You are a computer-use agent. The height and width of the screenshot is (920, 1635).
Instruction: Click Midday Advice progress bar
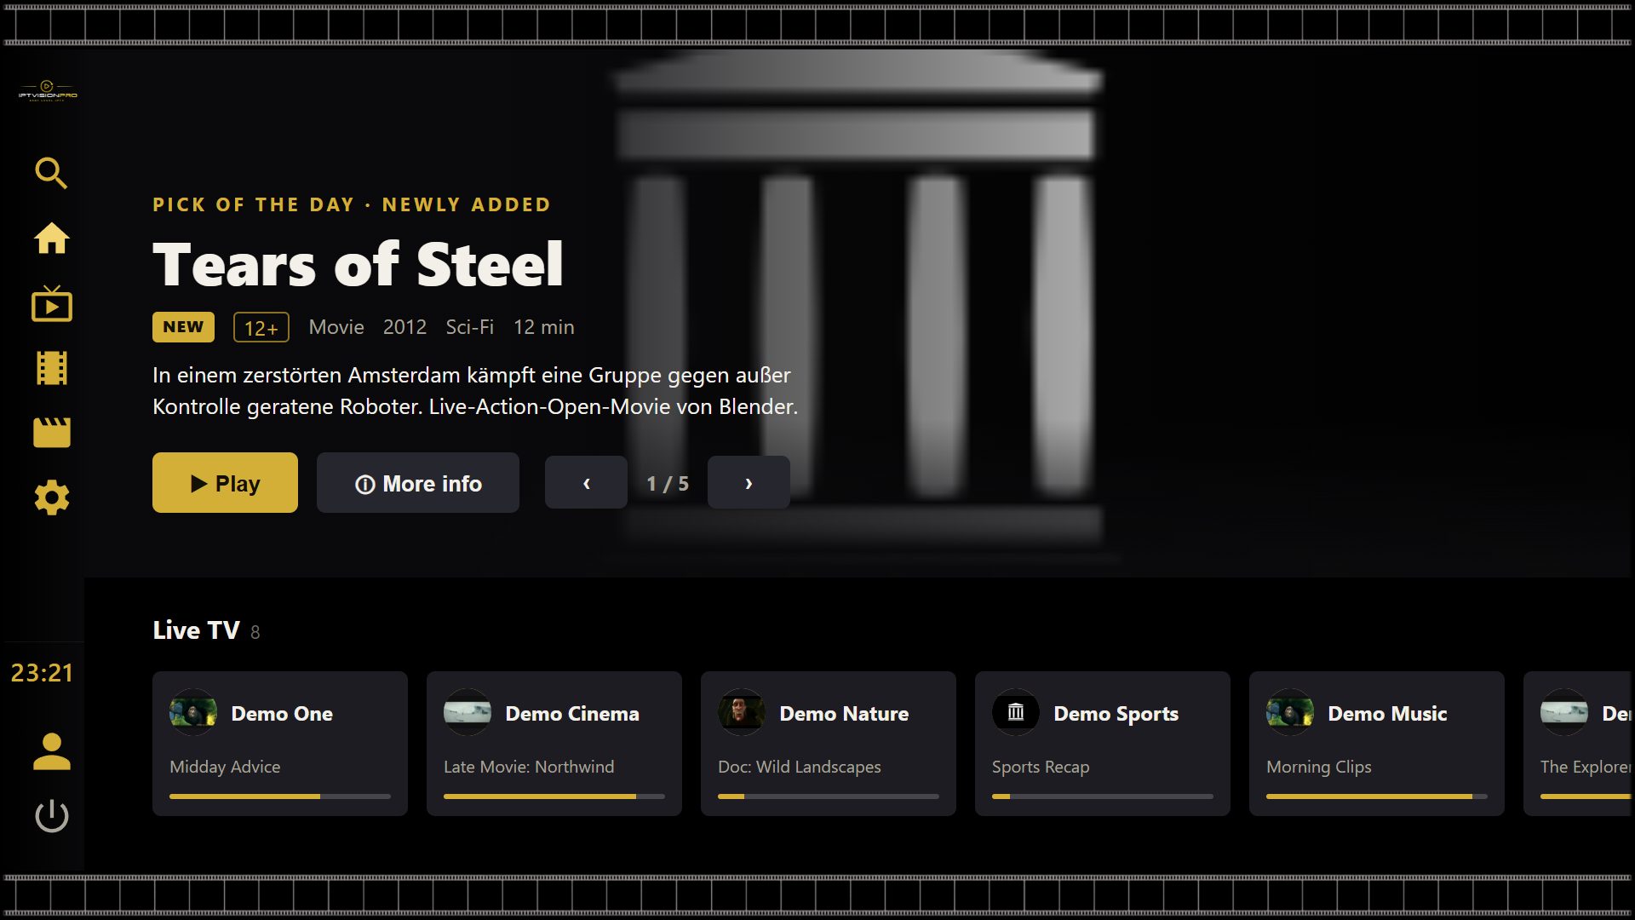tap(280, 796)
